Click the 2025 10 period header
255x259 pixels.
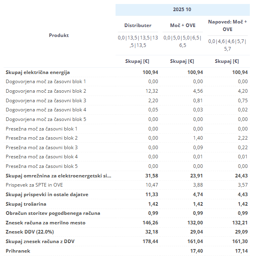click(x=182, y=9)
